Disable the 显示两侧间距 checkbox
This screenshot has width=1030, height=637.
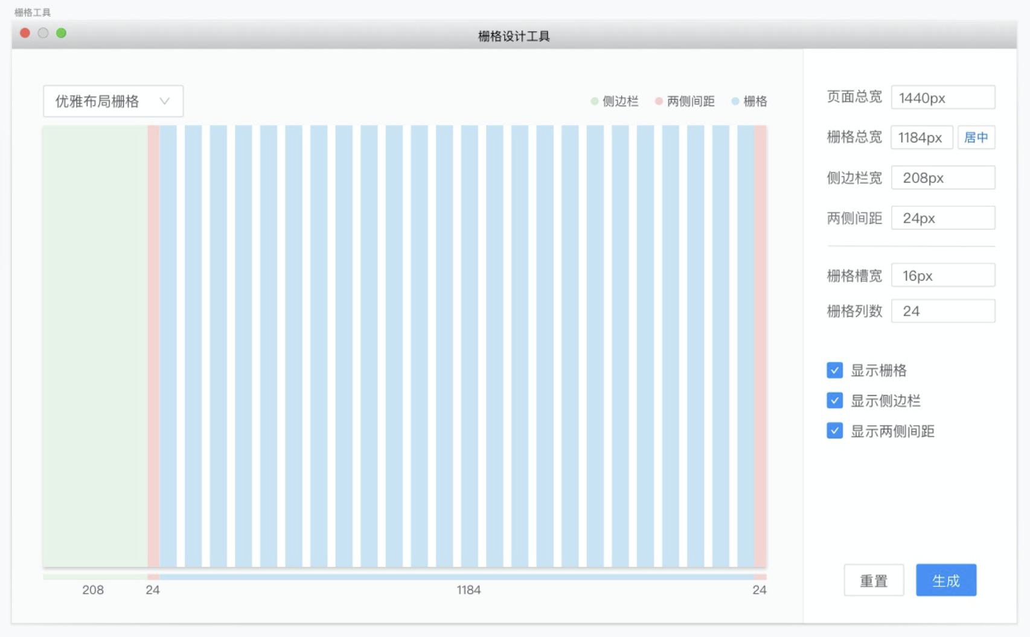pos(835,431)
